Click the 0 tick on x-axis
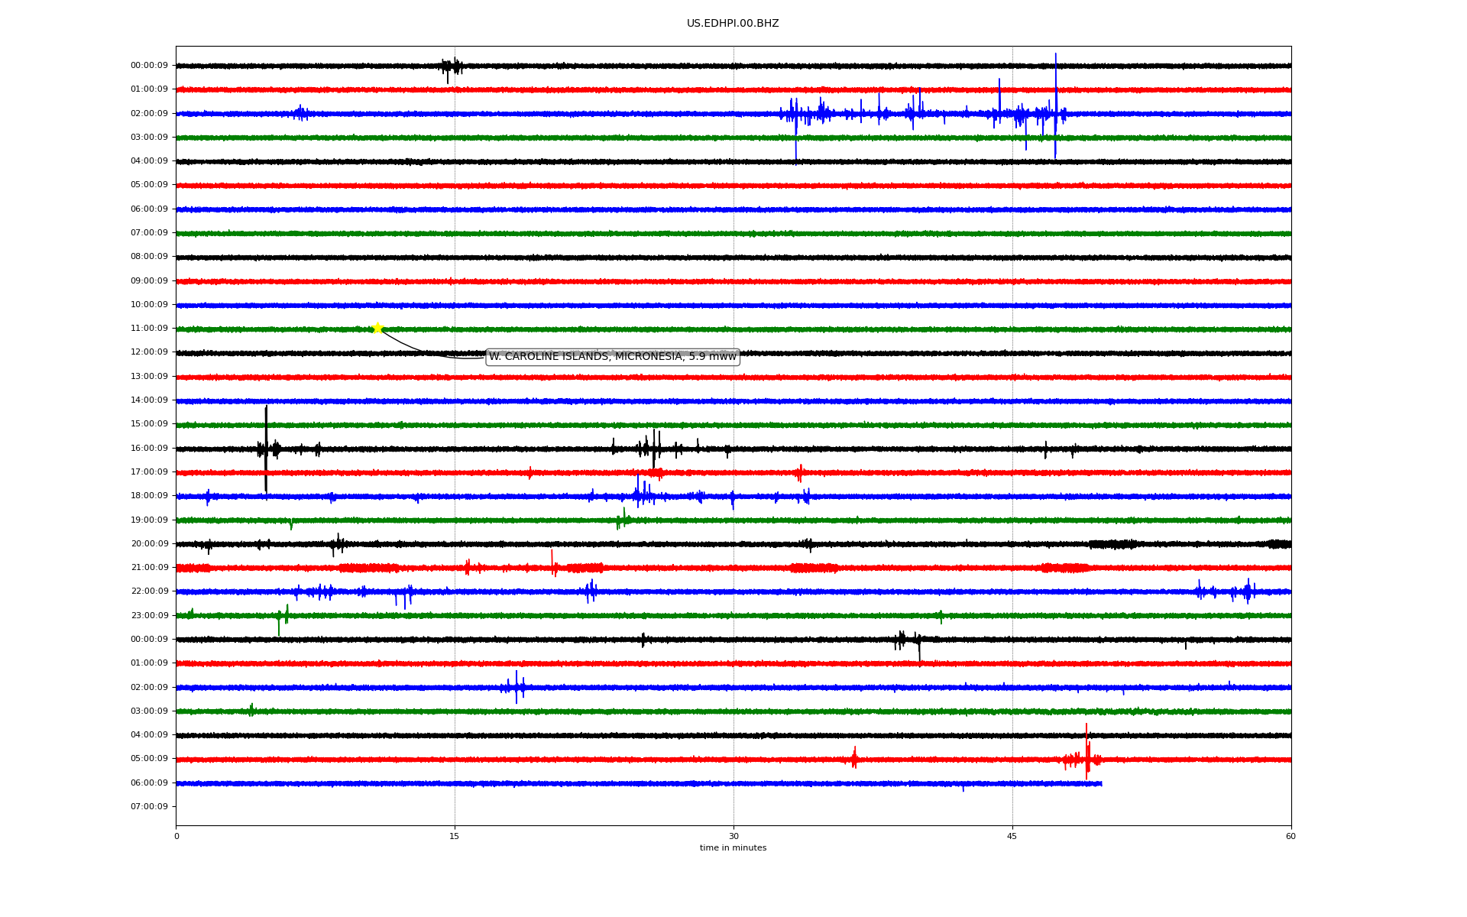1467x917 pixels. tap(176, 837)
